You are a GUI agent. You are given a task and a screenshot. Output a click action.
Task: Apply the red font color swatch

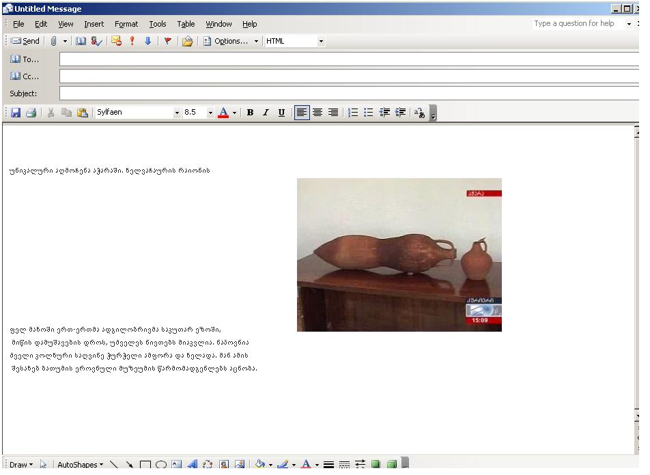point(223,113)
